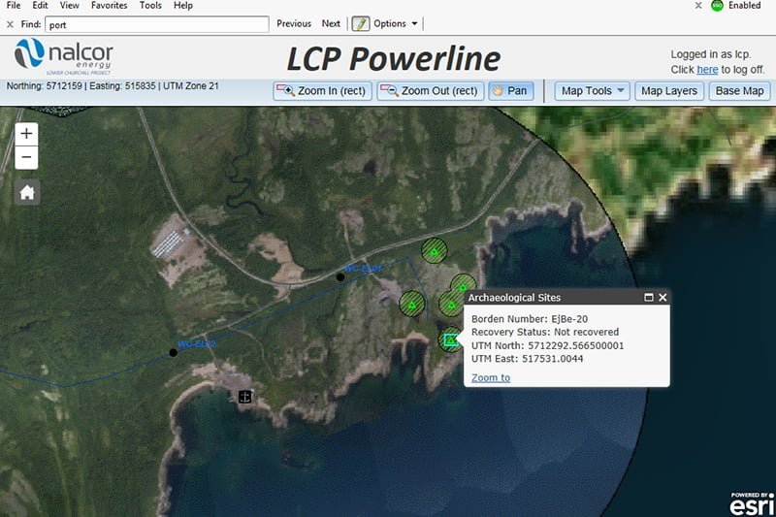This screenshot has width=776, height=517.
Task: Open the Edit menu
Action: coord(40,6)
